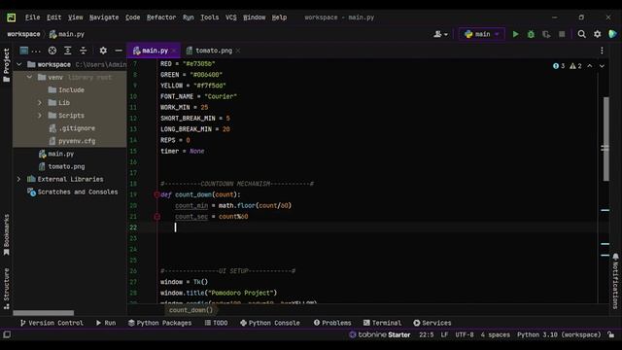Screen dimensions: 622x350
Task: Go to next highlighted error arrow
Action: pos(602,66)
